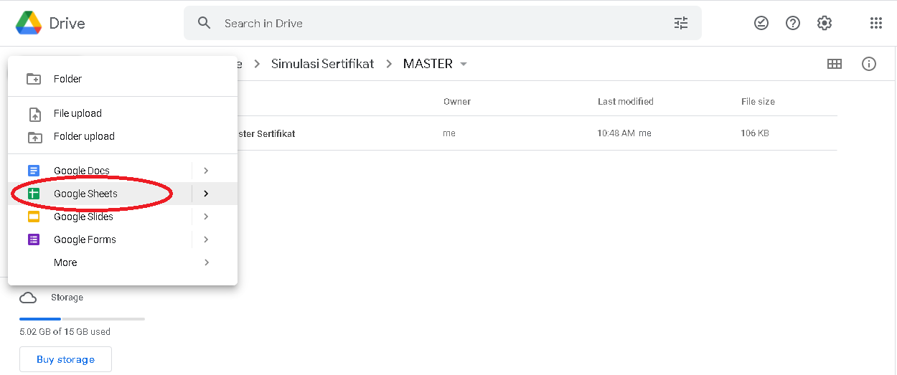Viewport: 897px width, 375px height.
Task: Click the MASTER breadcrumb folder
Action: click(x=428, y=64)
